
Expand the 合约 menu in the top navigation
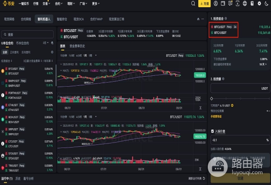(x=59, y=4)
